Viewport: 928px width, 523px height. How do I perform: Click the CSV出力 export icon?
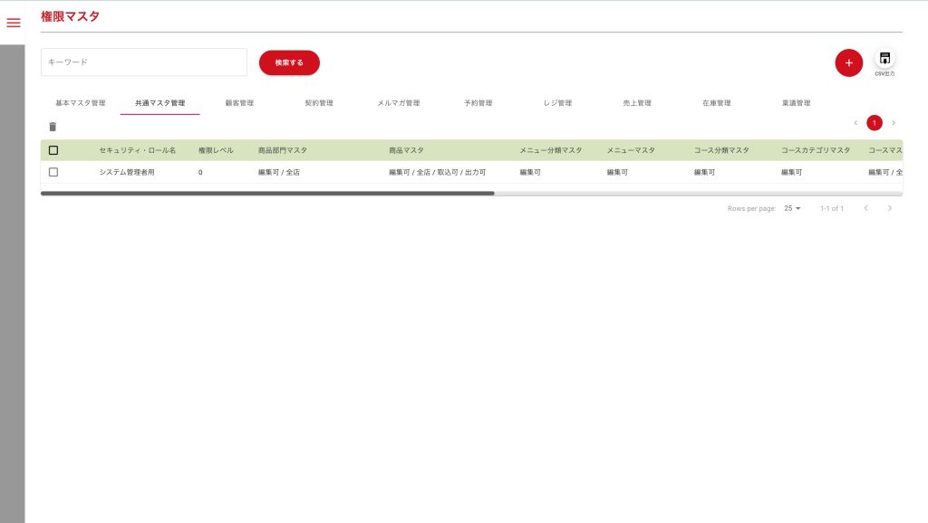(884, 60)
